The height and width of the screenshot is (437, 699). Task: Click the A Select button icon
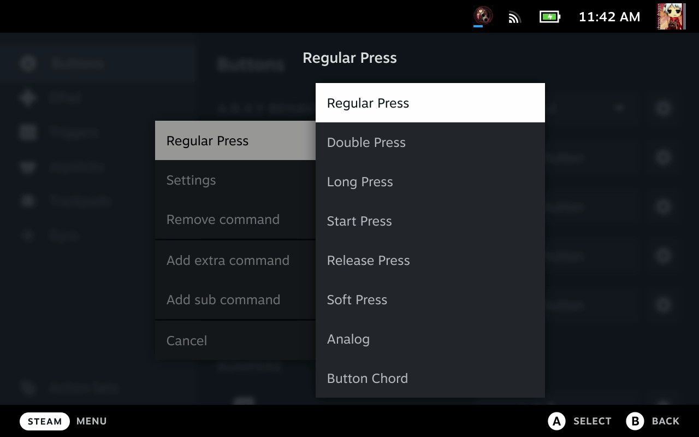tap(556, 421)
